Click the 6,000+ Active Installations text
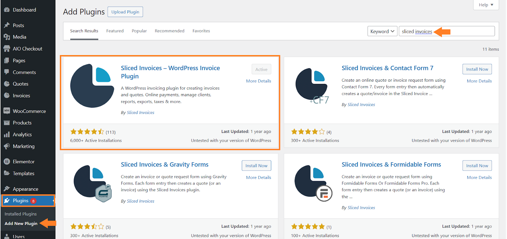 point(96,141)
